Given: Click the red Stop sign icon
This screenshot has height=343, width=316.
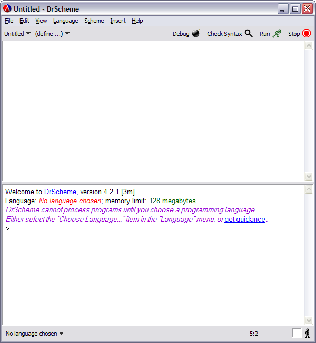Looking at the screenshot, I should pyautogui.click(x=307, y=33).
